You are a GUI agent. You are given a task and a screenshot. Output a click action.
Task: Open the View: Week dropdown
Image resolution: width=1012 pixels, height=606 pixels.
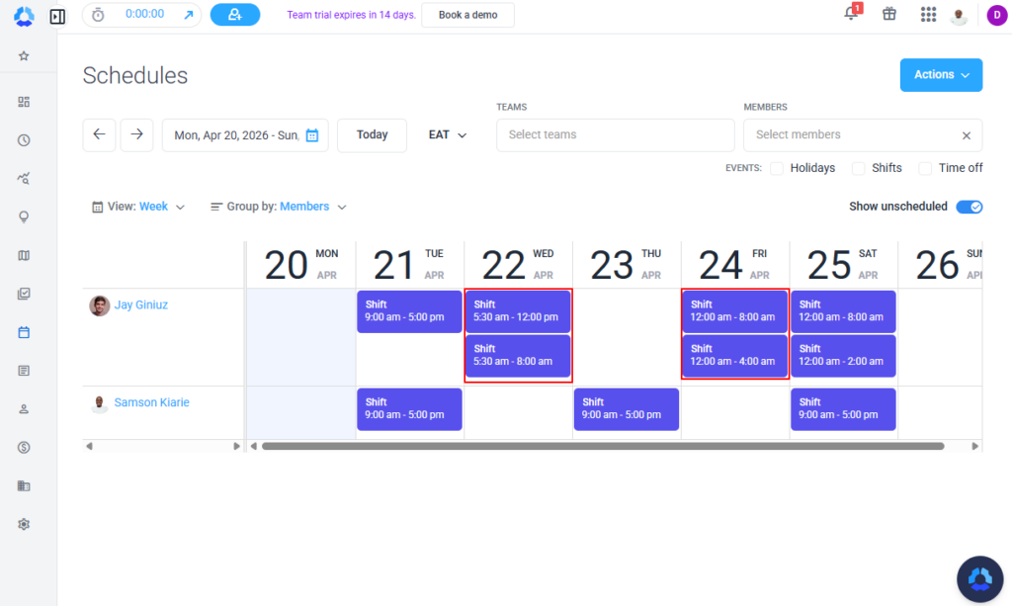click(x=138, y=207)
